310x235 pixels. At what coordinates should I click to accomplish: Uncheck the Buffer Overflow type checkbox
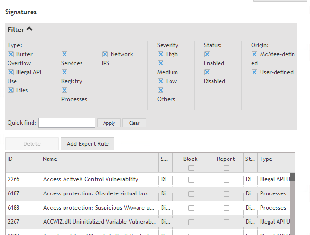coord(11,54)
